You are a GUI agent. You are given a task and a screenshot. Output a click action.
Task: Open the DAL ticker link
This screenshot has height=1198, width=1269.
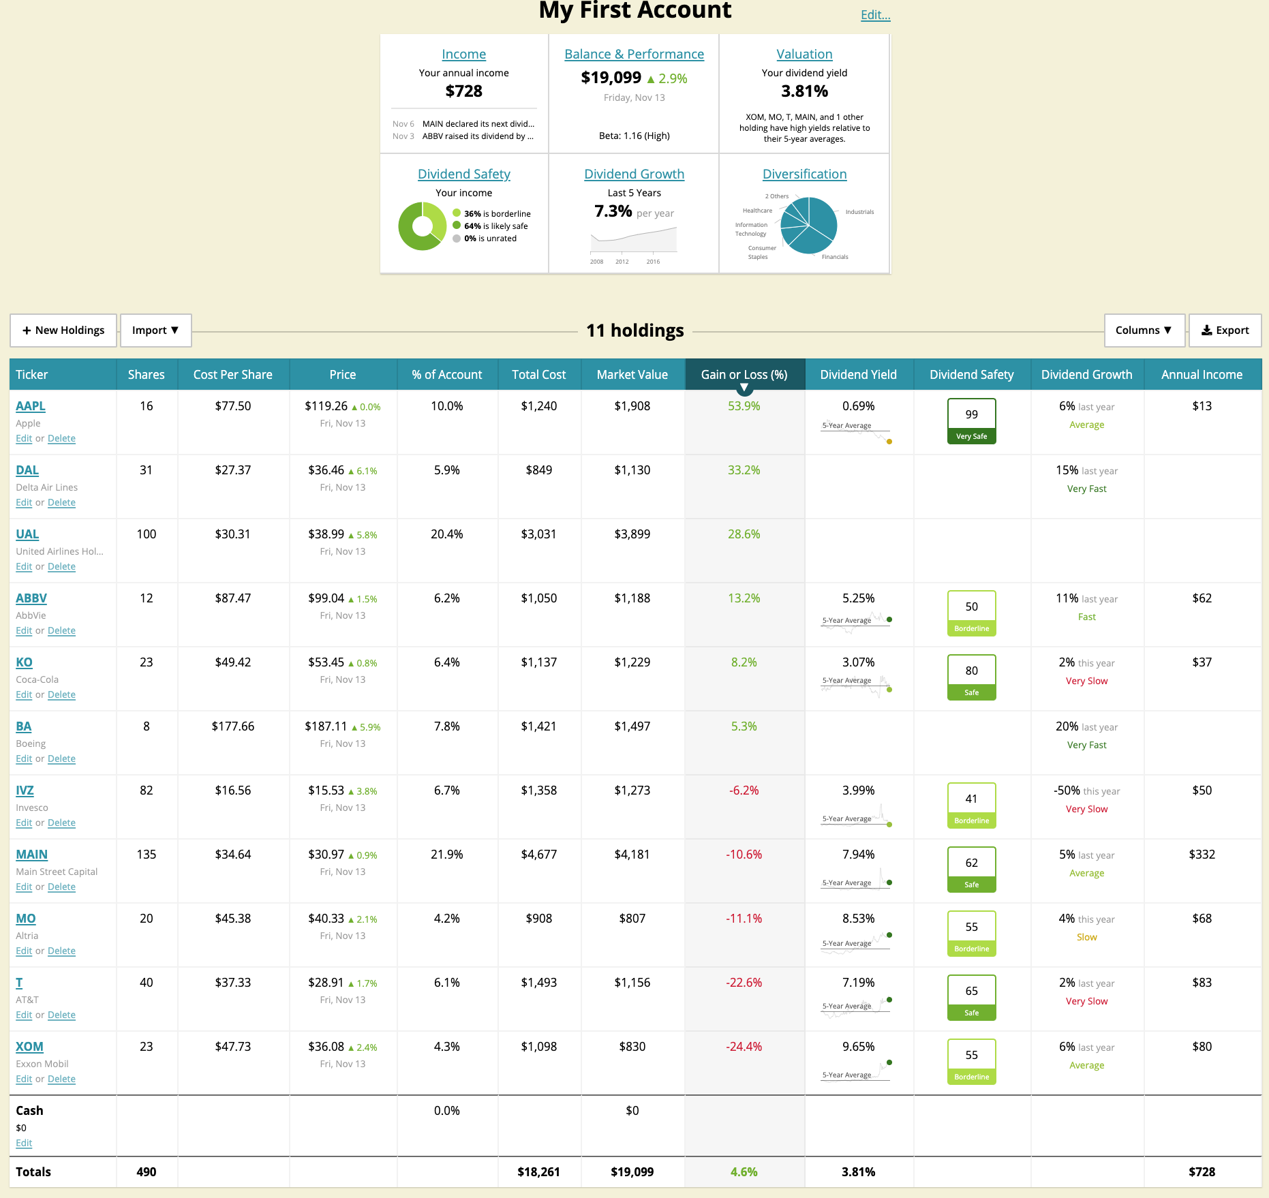(x=27, y=470)
